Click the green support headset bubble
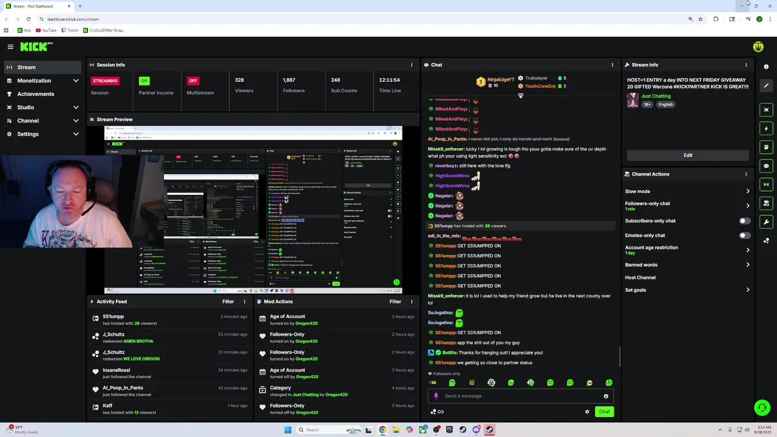Viewport: 777px width, 437px height. 762,407
